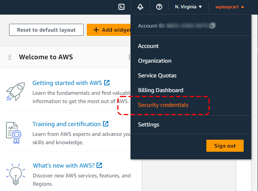Image resolution: width=258 pixels, height=191 pixels.
Task: Copy the account ID using copy icon
Action: (x=213, y=26)
